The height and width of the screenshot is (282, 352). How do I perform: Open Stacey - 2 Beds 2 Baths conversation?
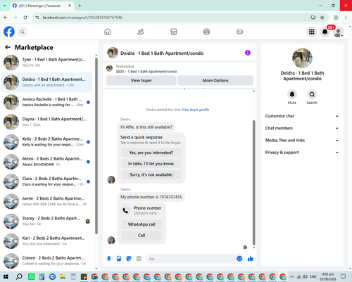(47, 221)
